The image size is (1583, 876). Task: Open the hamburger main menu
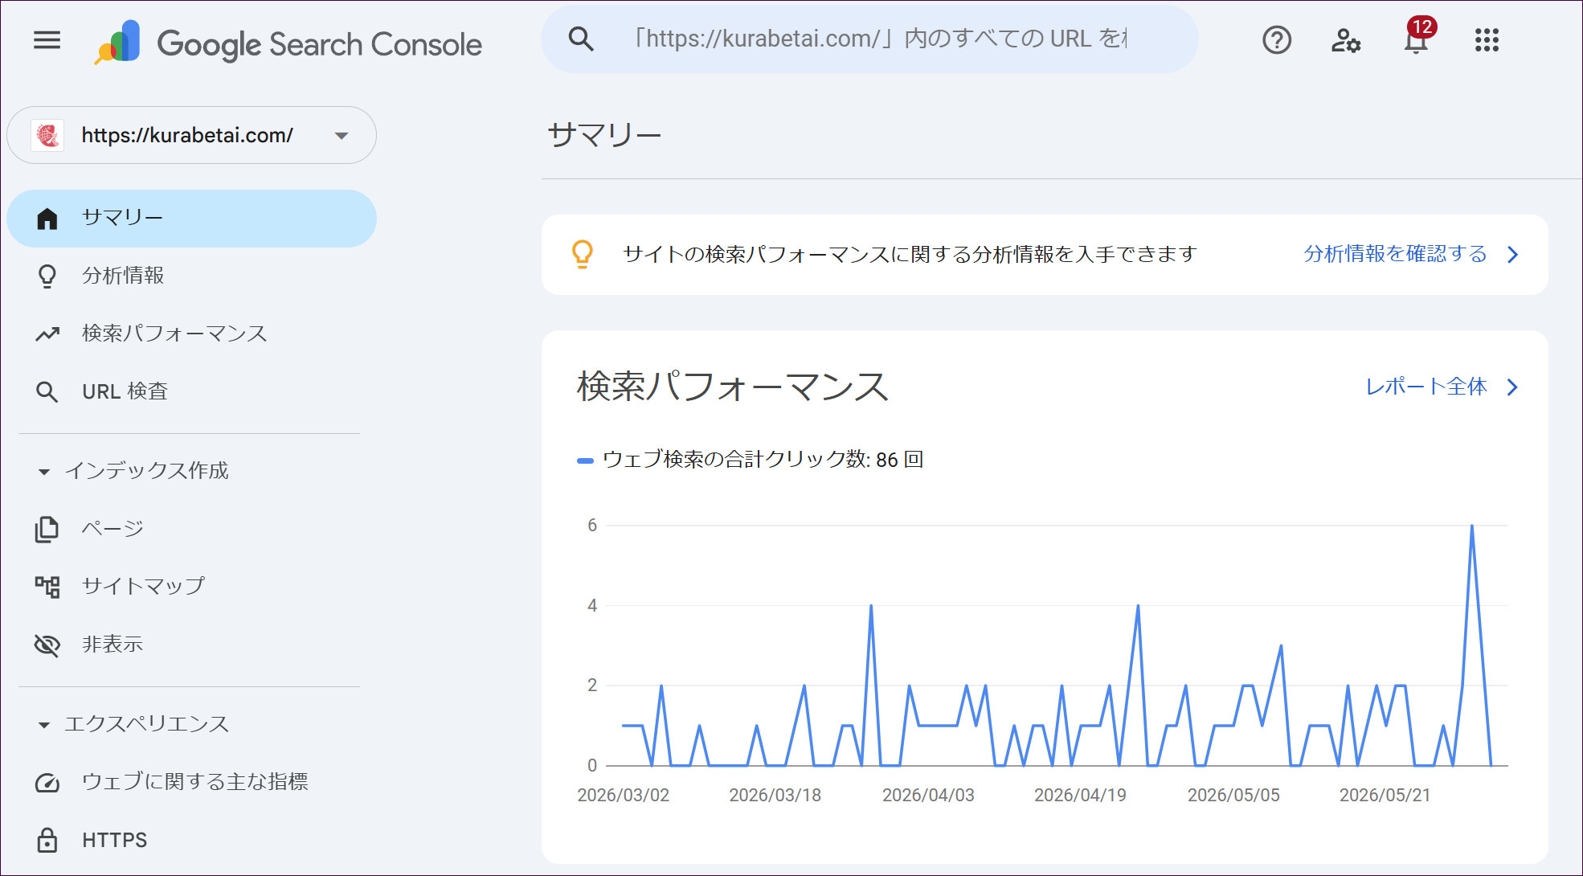click(47, 40)
